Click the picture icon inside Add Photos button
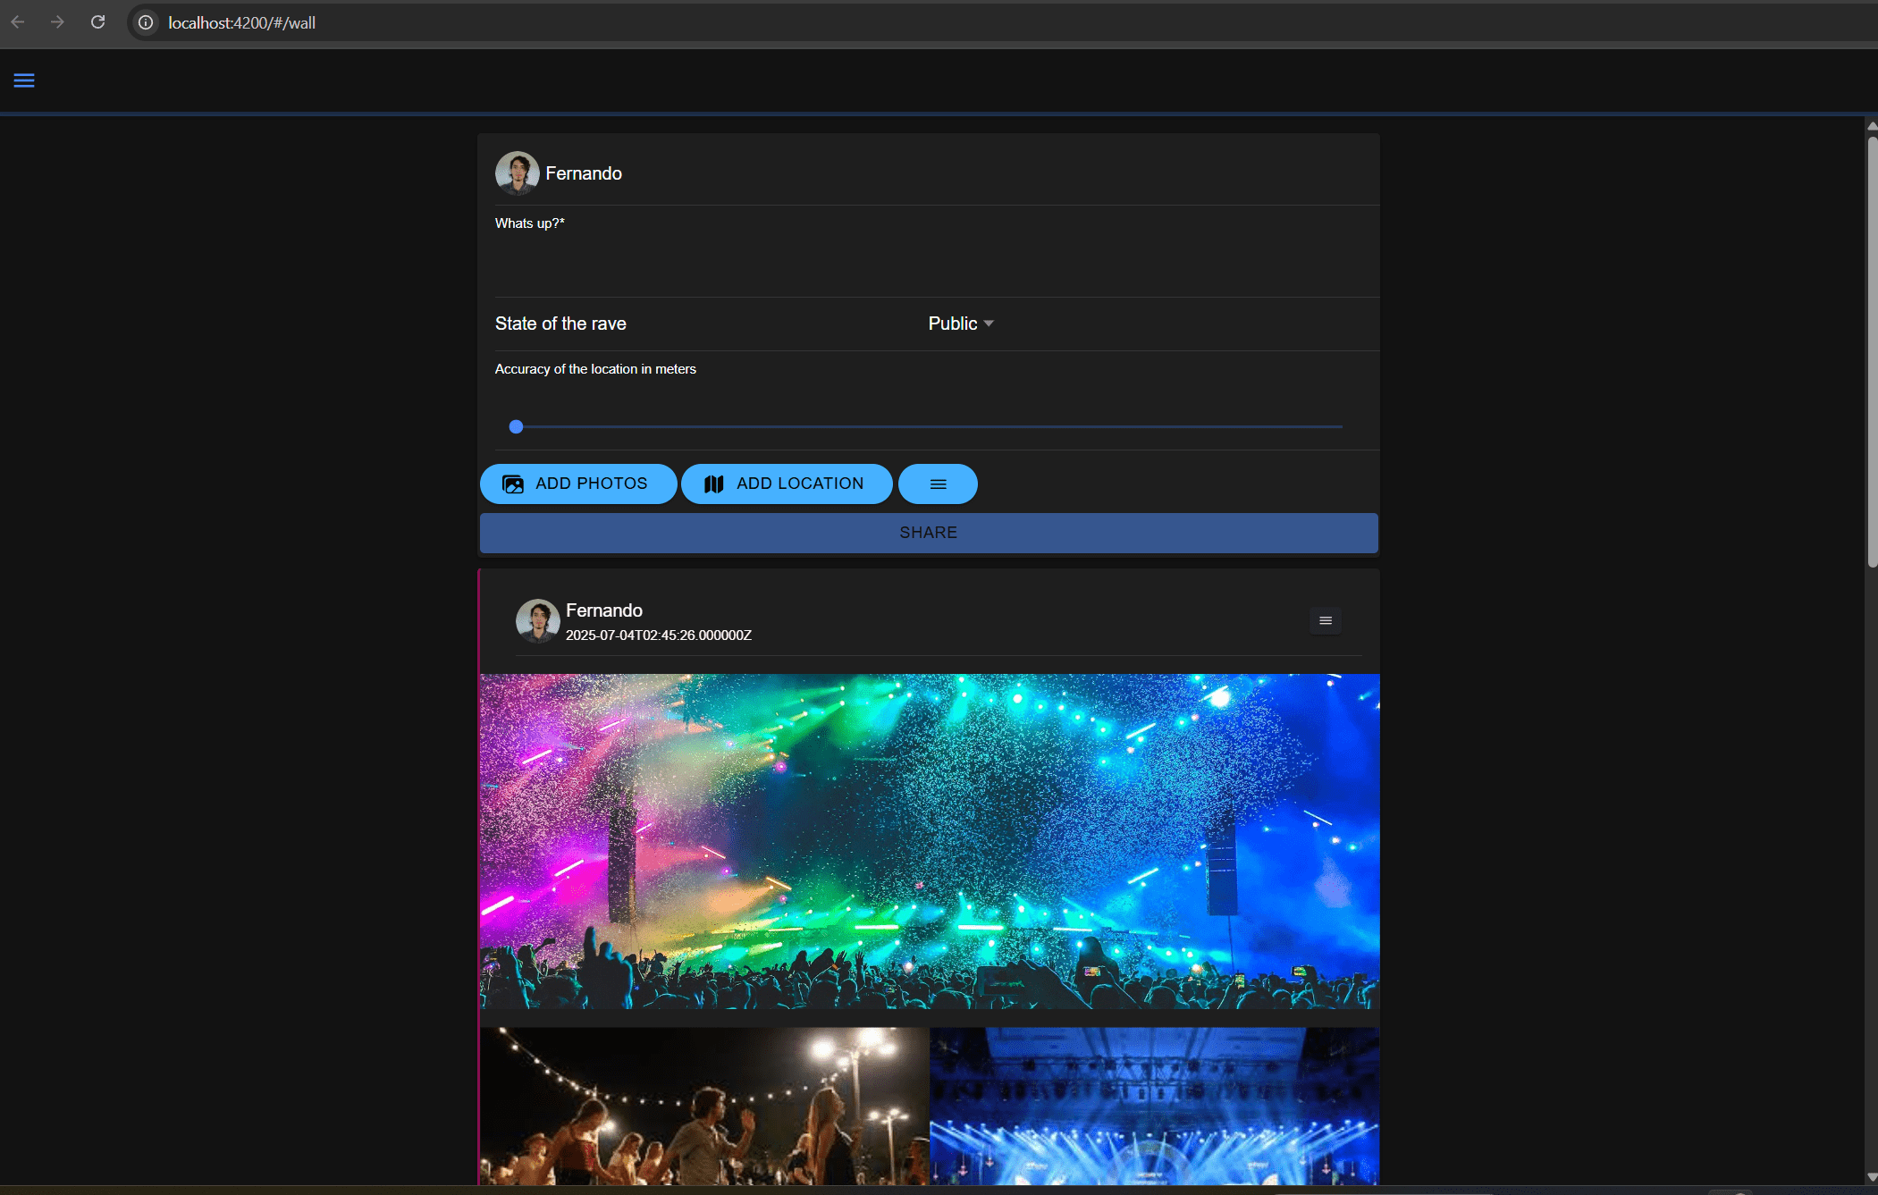Viewport: 1878px width, 1195px height. pos(512,484)
